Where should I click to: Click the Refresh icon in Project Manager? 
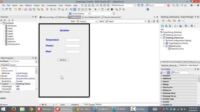pos(162,26)
